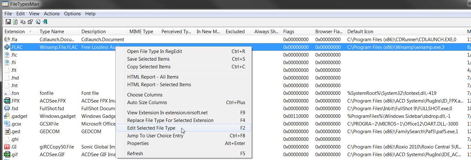This screenshot has width=471, height=160.
Task: Open the Help menu
Action: coord(90,14)
